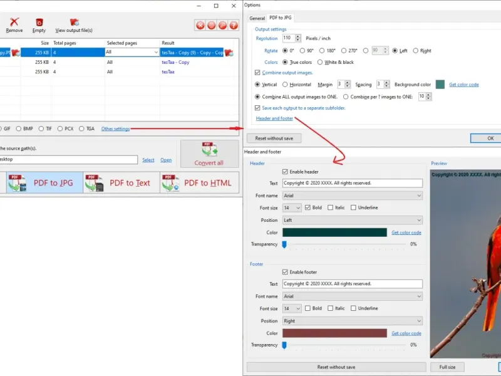Click the Open path link
Viewport: 501px width, 376px height.
pyautogui.click(x=166, y=160)
